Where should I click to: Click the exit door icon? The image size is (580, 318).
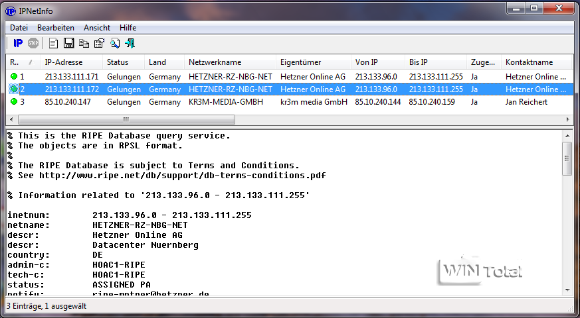(x=130, y=44)
